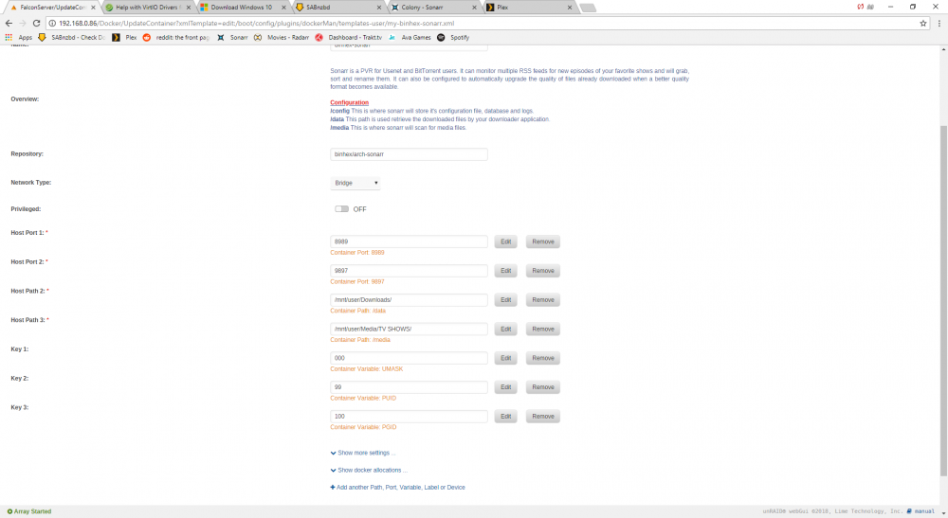Click the browser address bar URL
The image size is (948, 518).
point(256,23)
